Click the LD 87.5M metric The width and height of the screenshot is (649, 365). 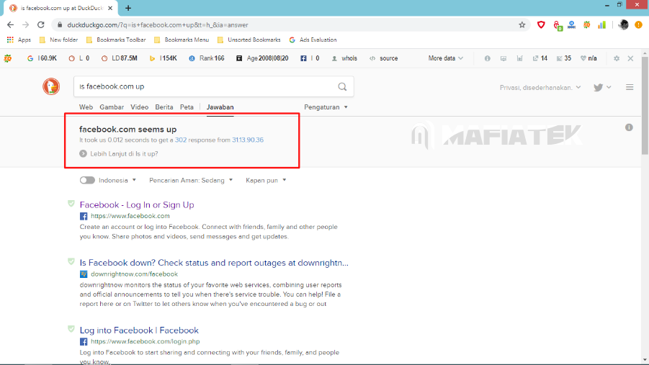point(119,58)
